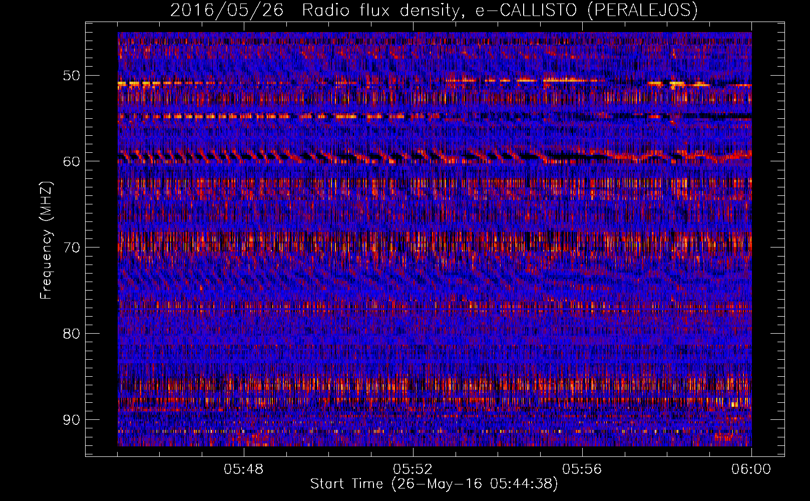Click the plot title mentioning e-CALLISTO (PERALEJOS)
Screen dimensions: 810x501
[x=434, y=10]
